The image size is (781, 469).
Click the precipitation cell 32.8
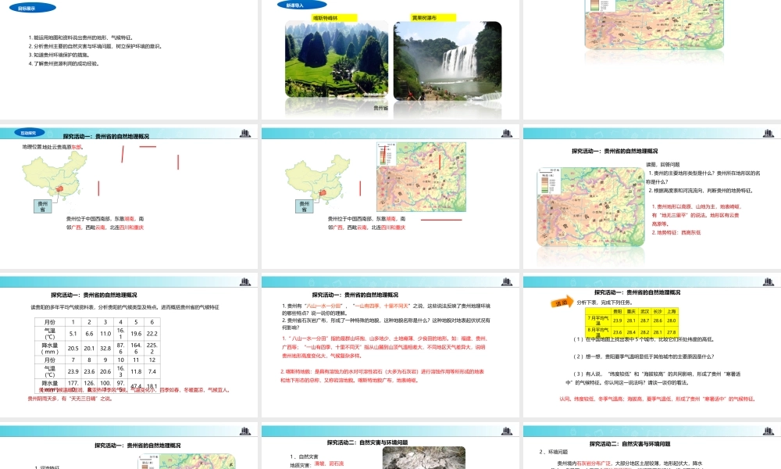click(105, 349)
